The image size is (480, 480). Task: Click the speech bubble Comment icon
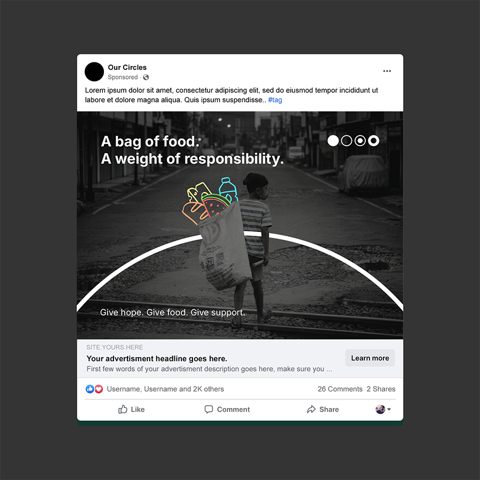click(x=209, y=409)
